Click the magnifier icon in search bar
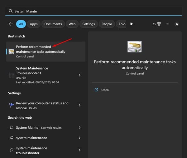 pos(11,11)
